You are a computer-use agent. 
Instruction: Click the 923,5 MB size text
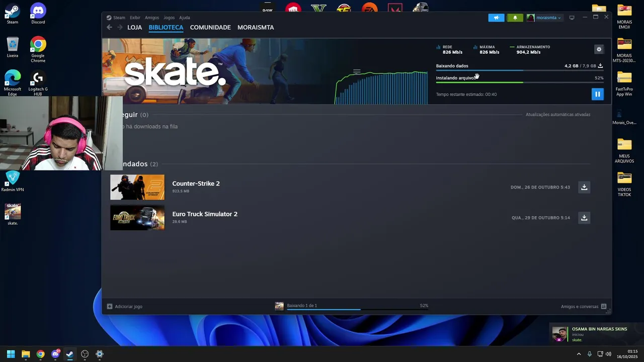coord(181,191)
